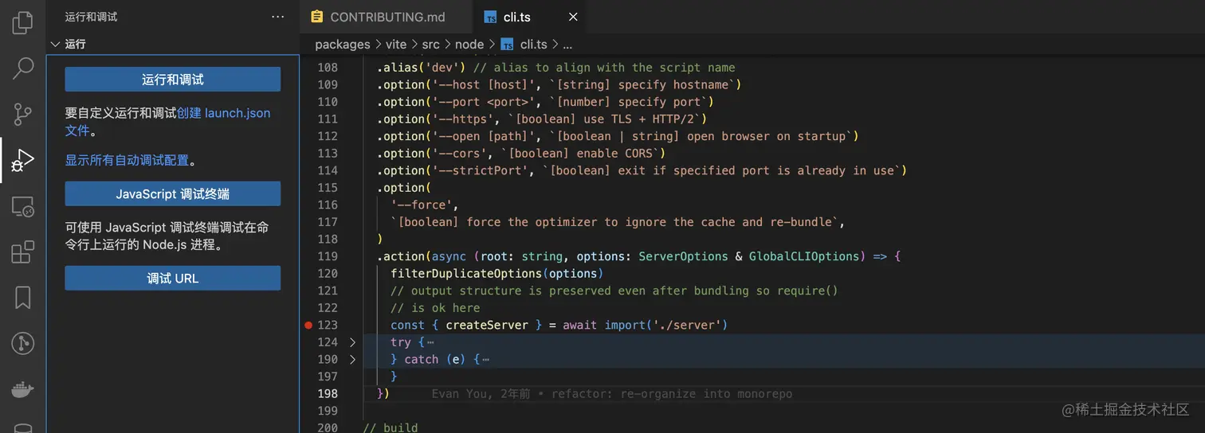The image size is (1205, 433).
Task: Open the Bookmarks activity icon
Action: point(23,298)
